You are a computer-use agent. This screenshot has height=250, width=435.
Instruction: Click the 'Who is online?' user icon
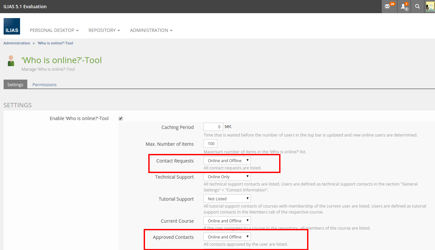(x=11, y=61)
